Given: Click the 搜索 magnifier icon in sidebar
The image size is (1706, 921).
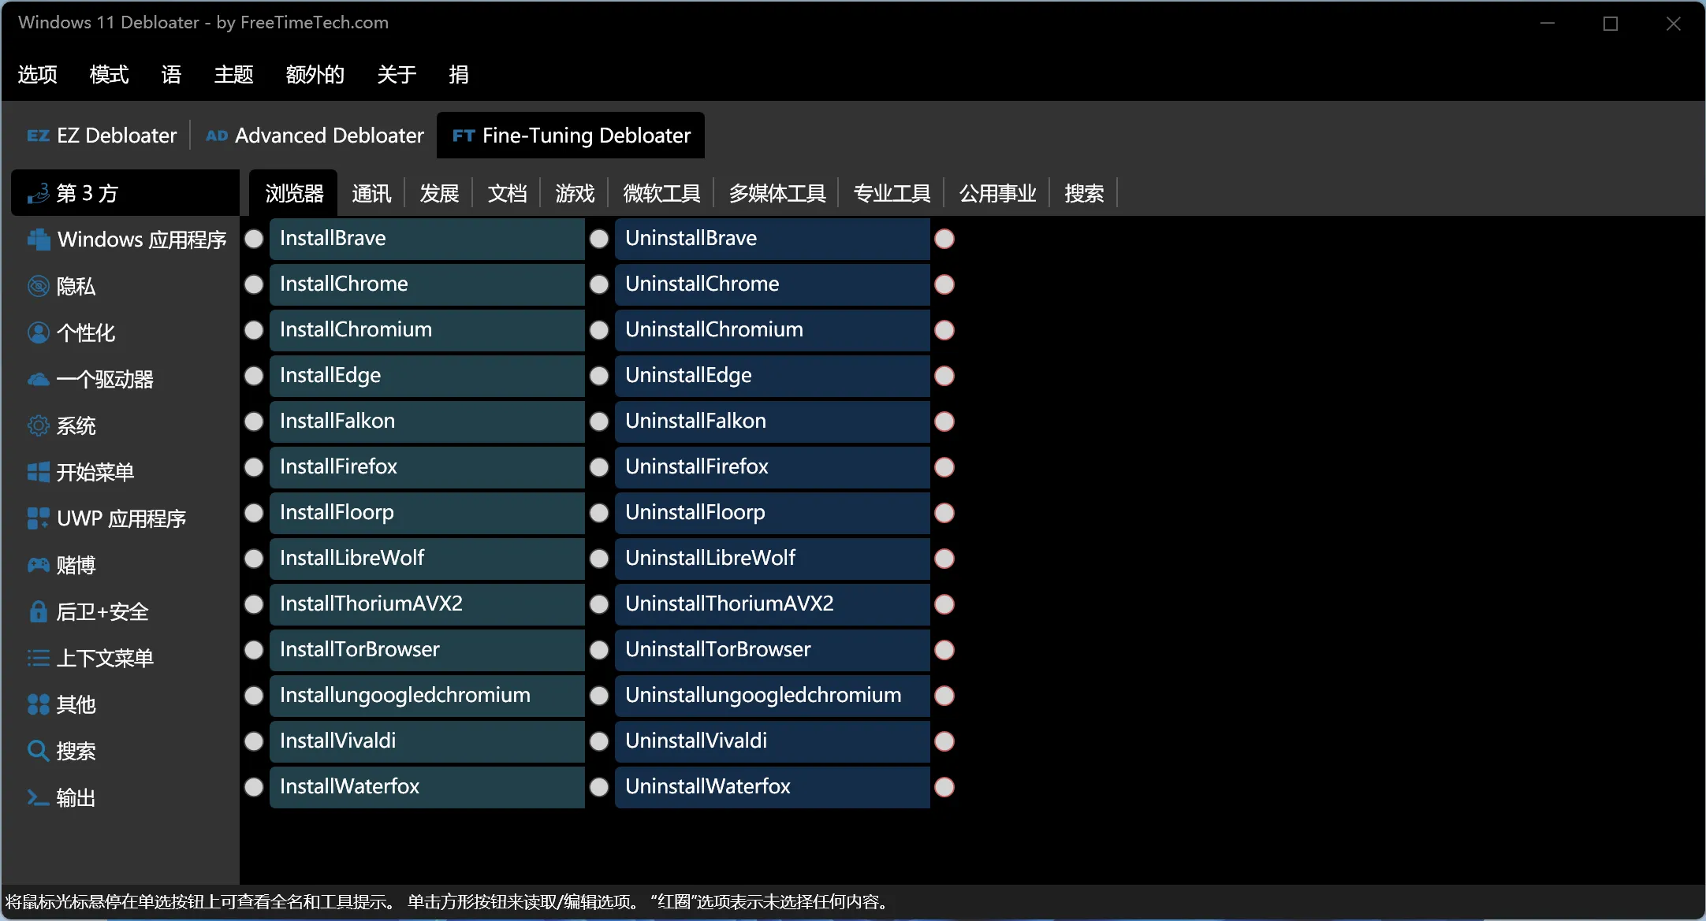Looking at the screenshot, I should pyautogui.click(x=38, y=751).
